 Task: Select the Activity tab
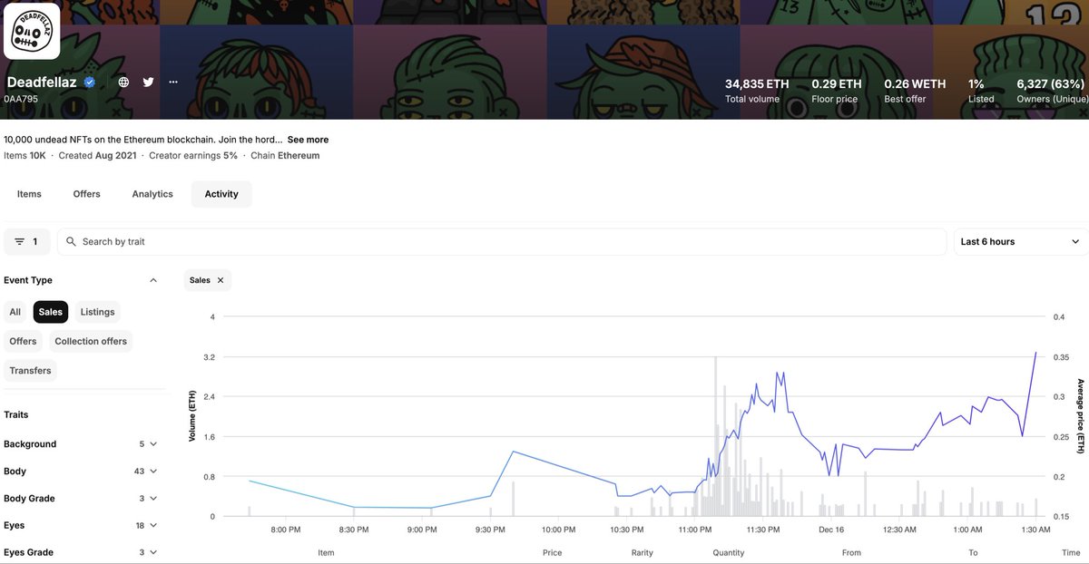click(x=221, y=194)
